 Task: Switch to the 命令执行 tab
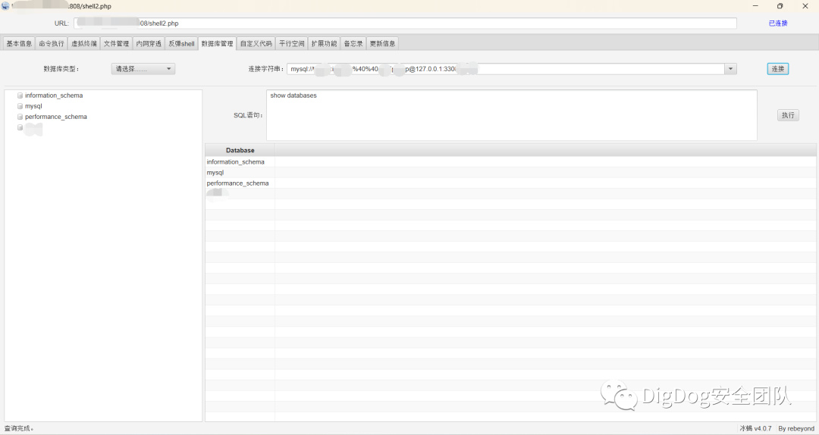click(x=52, y=43)
